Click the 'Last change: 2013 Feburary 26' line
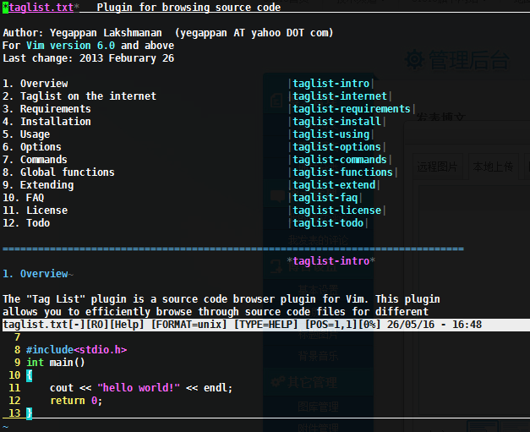Image resolution: width=530 pixels, height=432 pixels. click(x=89, y=58)
